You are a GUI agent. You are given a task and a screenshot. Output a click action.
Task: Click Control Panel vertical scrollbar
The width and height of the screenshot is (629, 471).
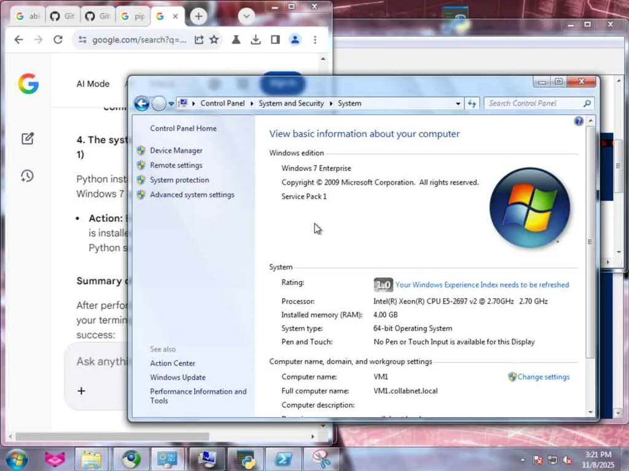(590, 242)
